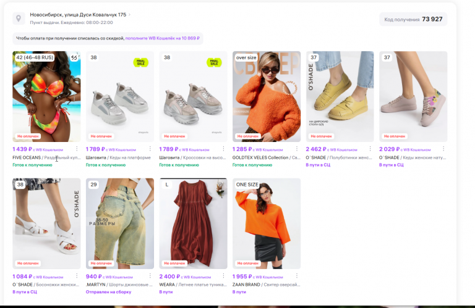
Task: Open the Шаговита Кеды на платформе image
Action: coord(119,96)
